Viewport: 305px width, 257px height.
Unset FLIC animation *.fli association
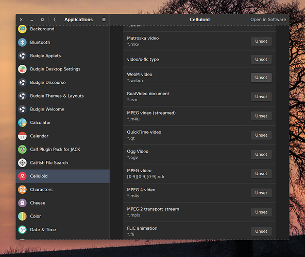(x=261, y=231)
